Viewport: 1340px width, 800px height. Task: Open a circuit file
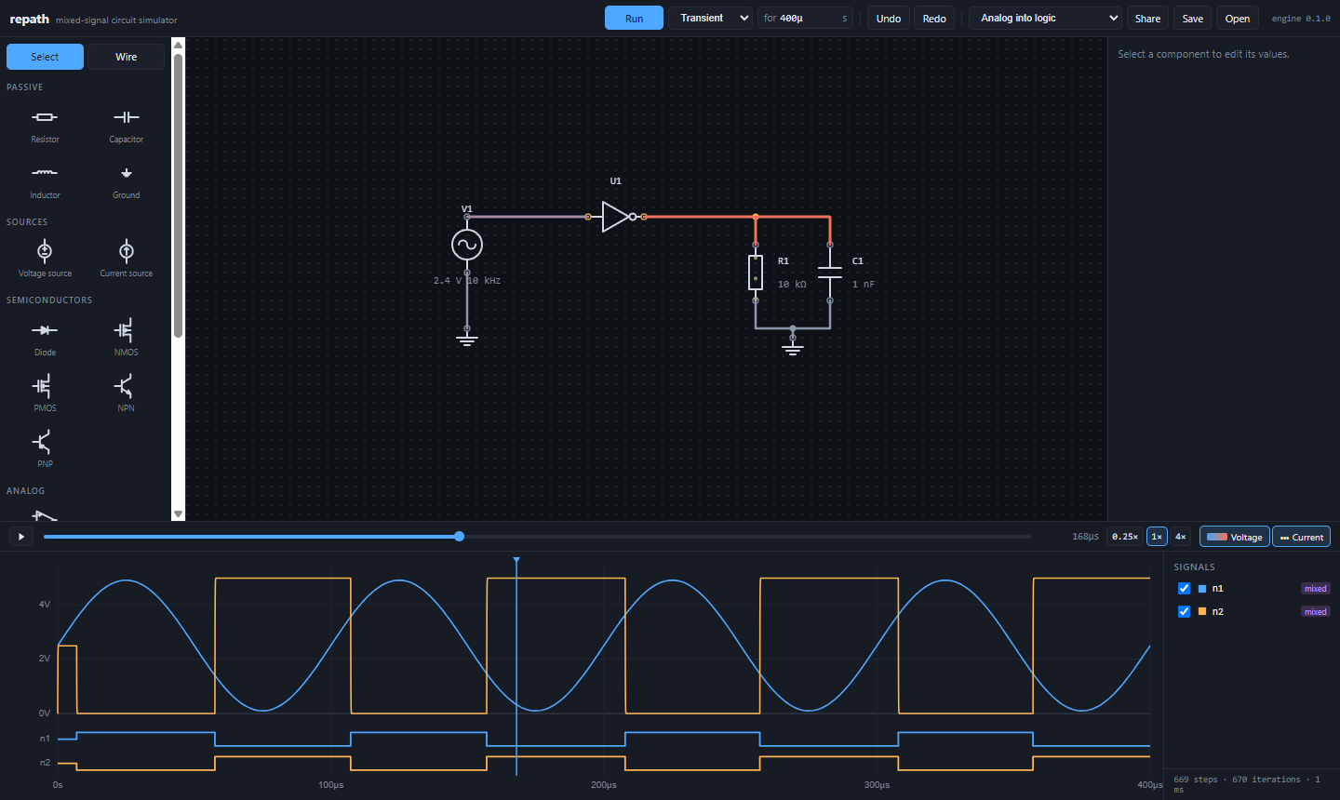(1238, 18)
